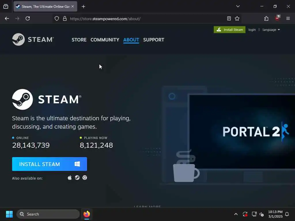Bookmark this page with star icon
Screen dimensions: 295x221
coord(237,18)
